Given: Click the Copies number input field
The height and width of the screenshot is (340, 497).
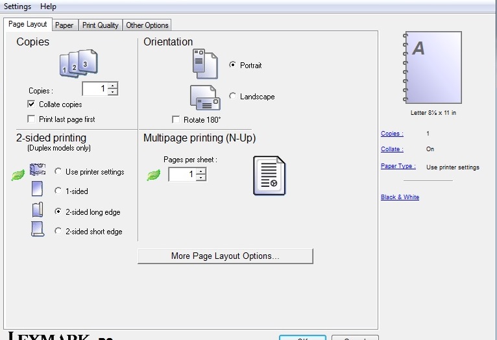Looking at the screenshot, I should 95,89.
